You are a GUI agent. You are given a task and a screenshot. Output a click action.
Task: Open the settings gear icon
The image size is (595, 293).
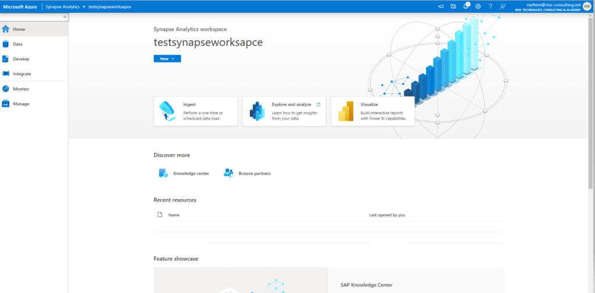pos(478,6)
